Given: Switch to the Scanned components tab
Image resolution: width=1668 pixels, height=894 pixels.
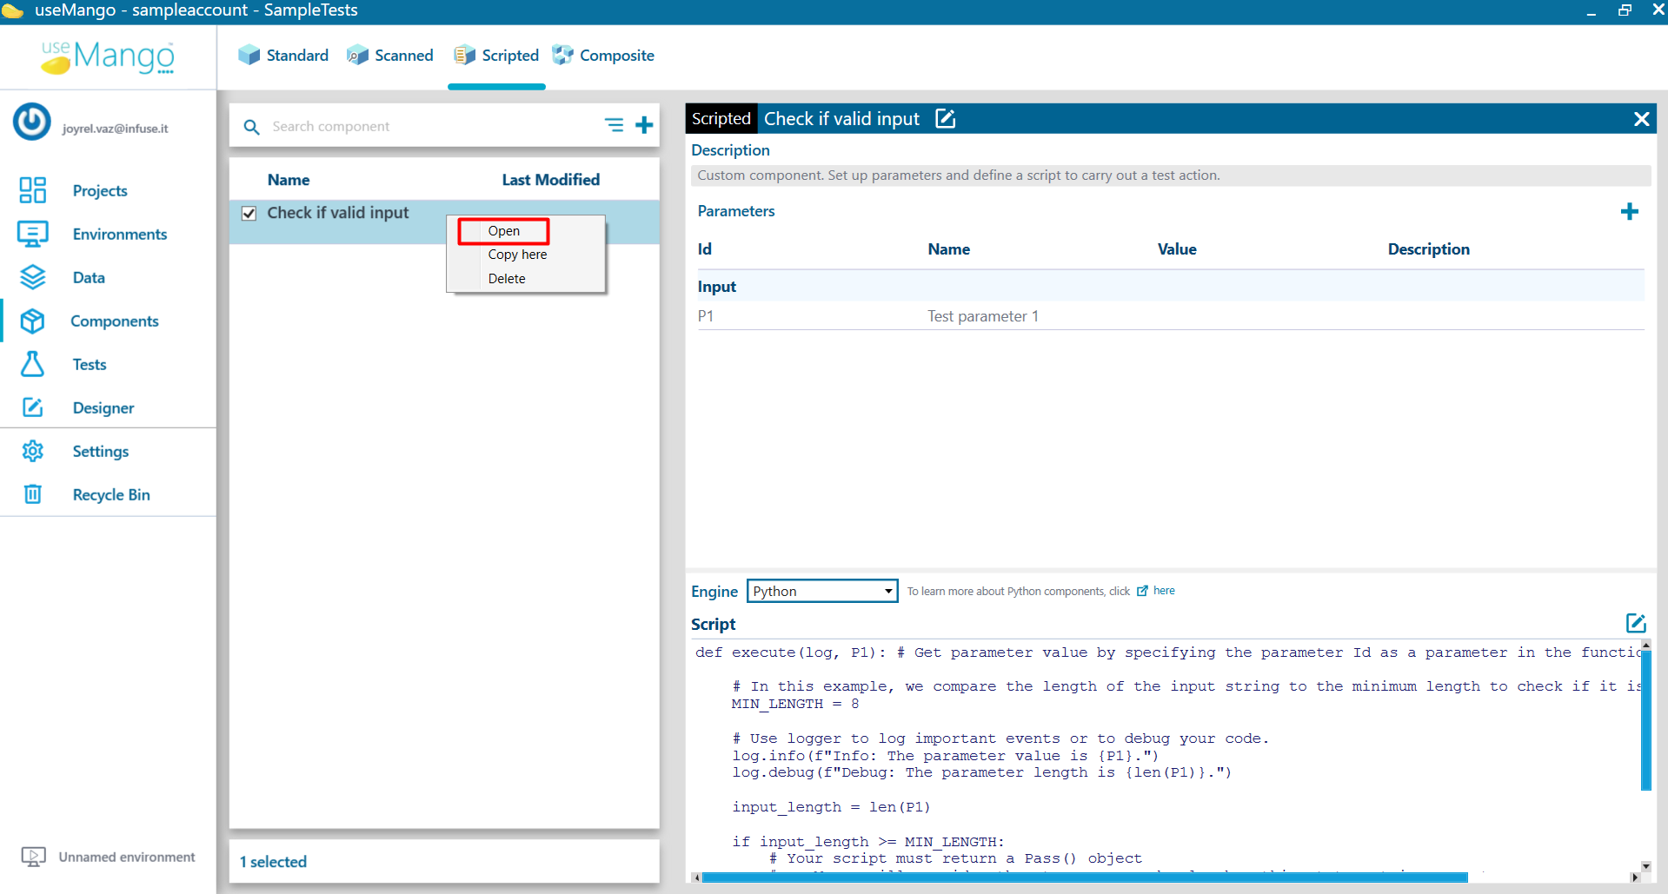Looking at the screenshot, I should 389,56.
